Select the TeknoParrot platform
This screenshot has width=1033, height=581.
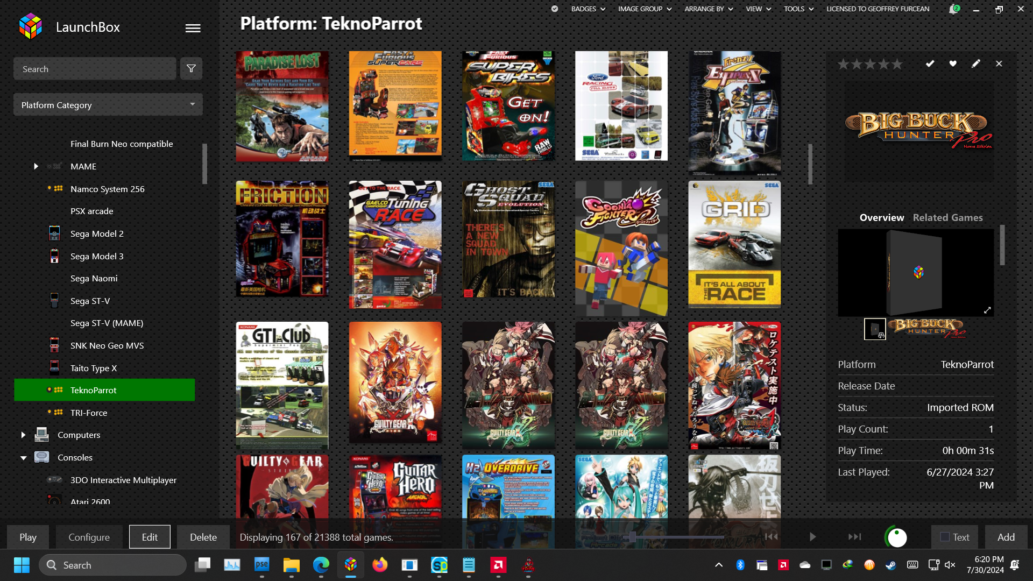coord(104,390)
